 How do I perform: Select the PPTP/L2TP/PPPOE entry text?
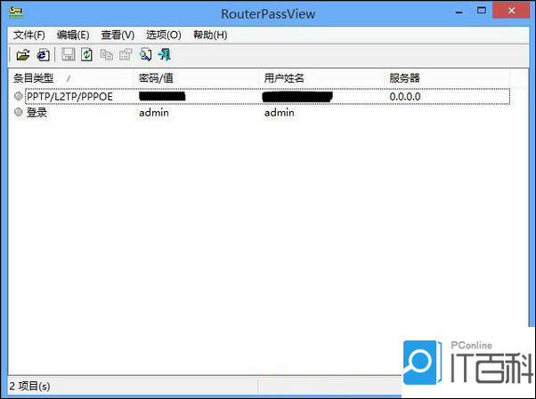[x=69, y=97]
